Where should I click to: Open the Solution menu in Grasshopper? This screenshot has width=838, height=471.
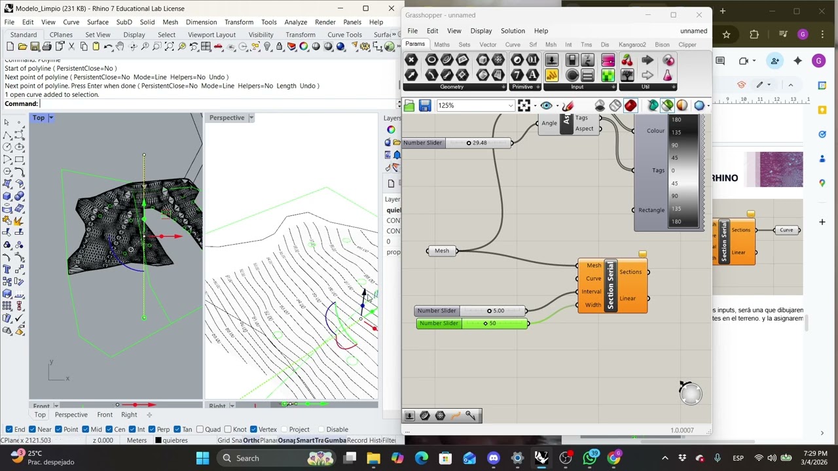(513, 31)
